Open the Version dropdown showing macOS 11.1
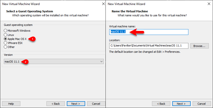 (x=54, y=61)
